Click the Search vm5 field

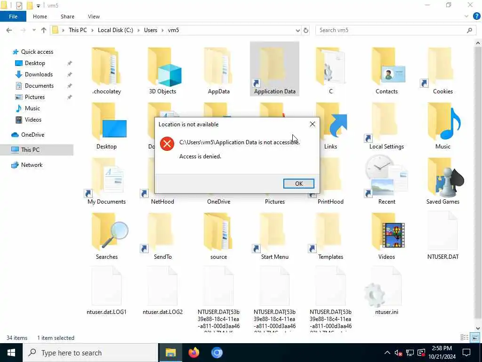click(x=396, y=30)
